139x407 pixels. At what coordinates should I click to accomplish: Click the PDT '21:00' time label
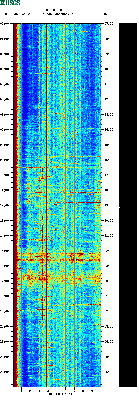[5, 342]
